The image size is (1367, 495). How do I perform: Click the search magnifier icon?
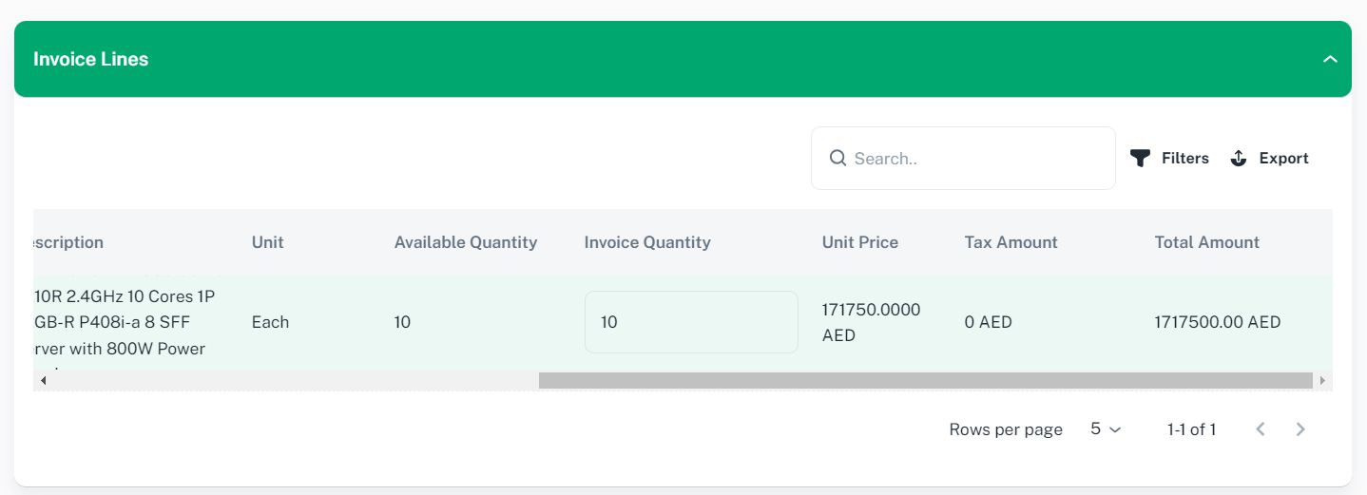pos(838,158)
